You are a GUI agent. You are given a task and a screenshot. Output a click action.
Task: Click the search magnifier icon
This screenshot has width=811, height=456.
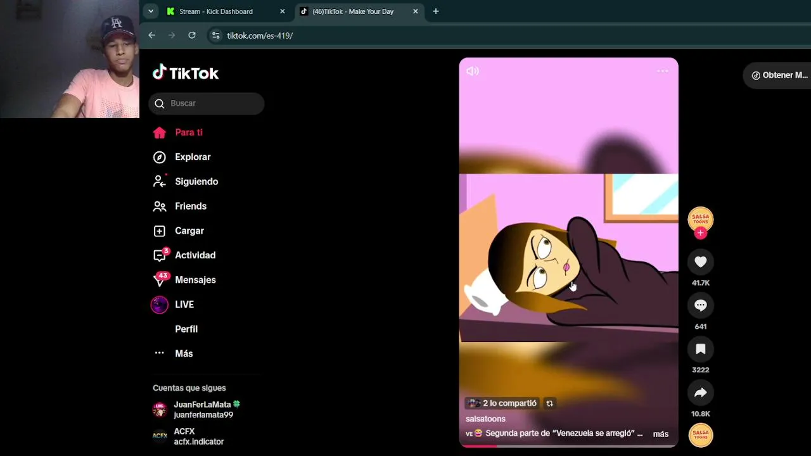click(x=159, y=103)
